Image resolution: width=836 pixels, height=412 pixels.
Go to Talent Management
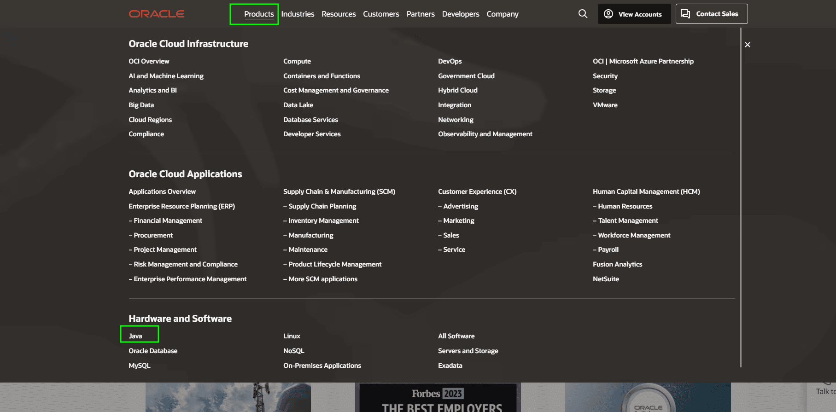point(626,221)
